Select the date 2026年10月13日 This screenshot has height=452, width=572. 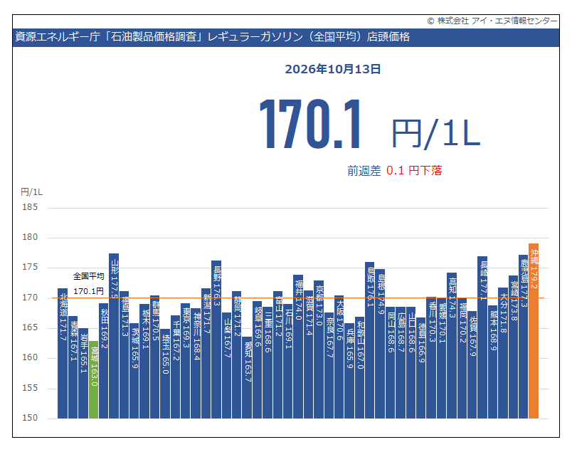(x=333, y=69)
